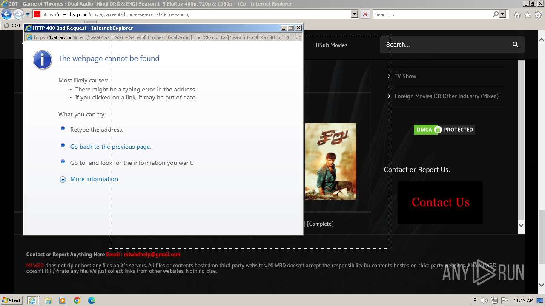545x306 pixels.
Task: Open Action Center flag tray icon
Action: [505, 300]
